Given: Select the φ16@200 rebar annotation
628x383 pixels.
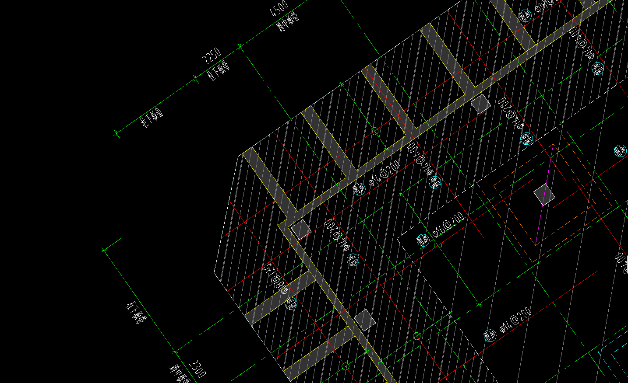Looking at the screenshot, I should pos(448,225).
